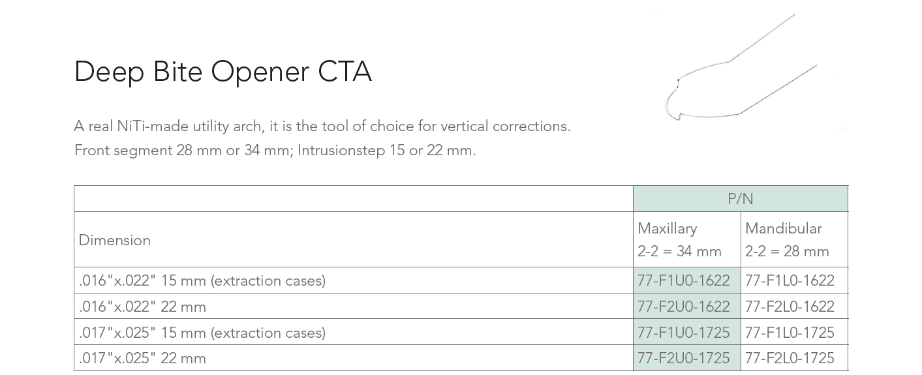Click the Mandibular 2-2 = 28 mm header
922x375 pixels.
pyautogui.click(x=787, y=239)
